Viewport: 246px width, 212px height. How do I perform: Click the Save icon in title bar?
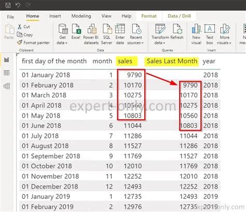point(8,5)
